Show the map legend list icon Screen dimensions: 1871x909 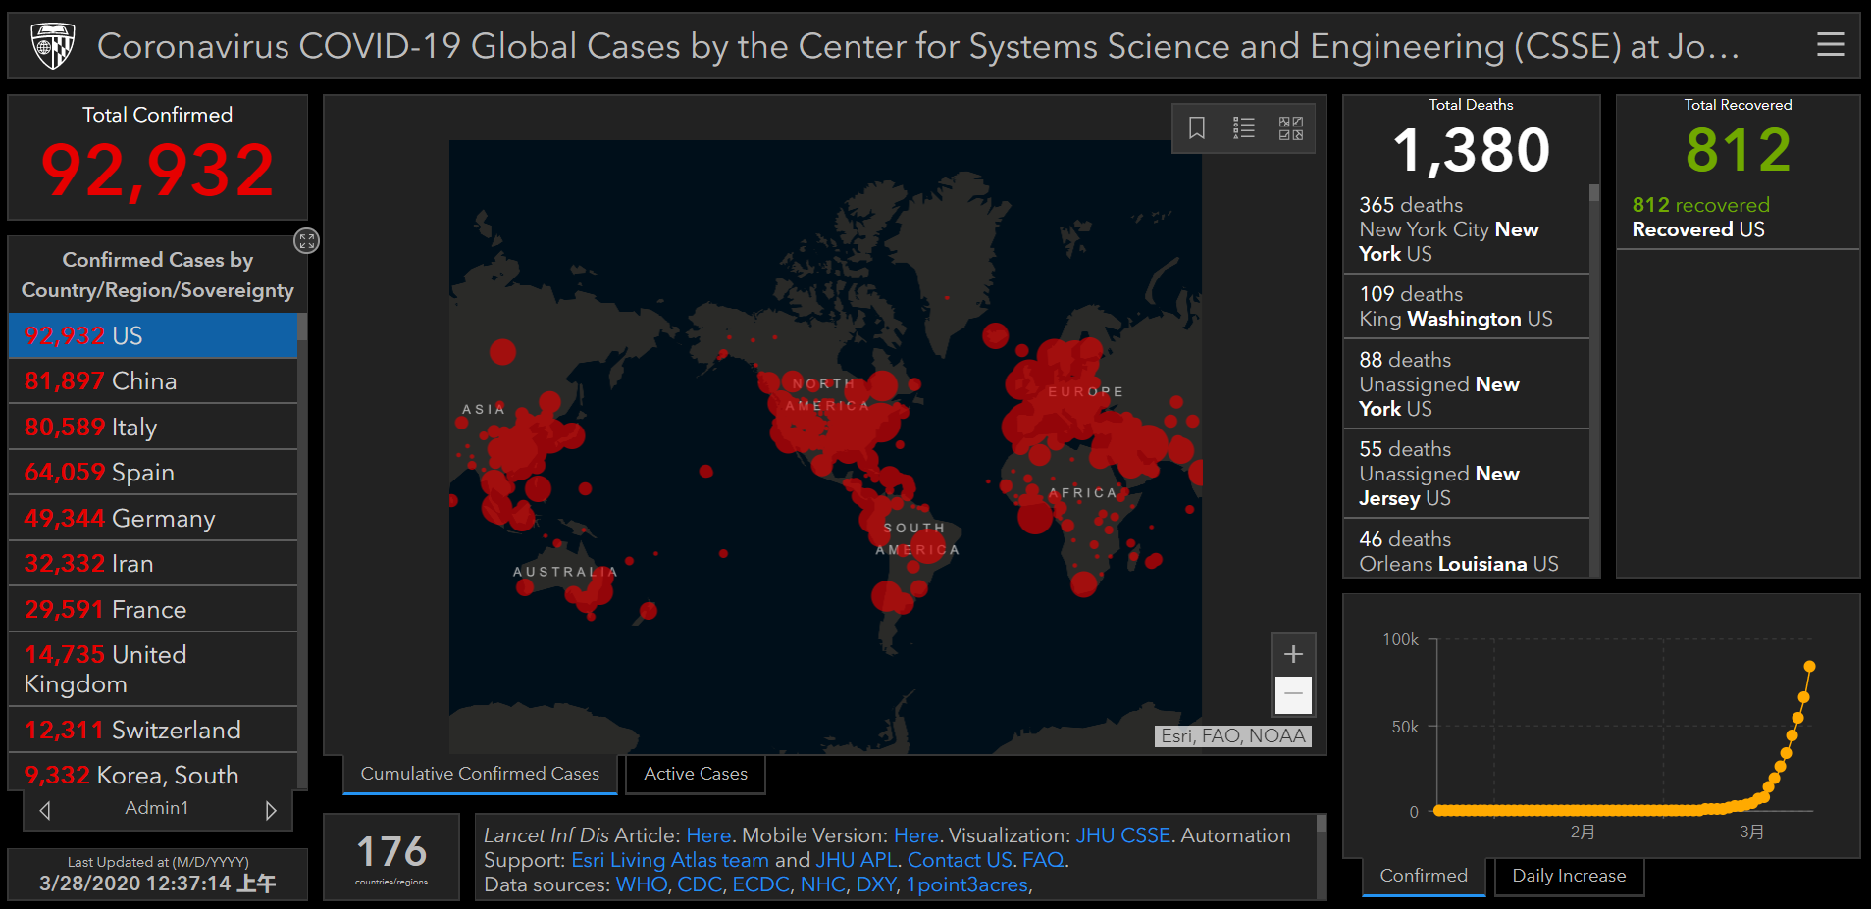(x=1244, y=128)
